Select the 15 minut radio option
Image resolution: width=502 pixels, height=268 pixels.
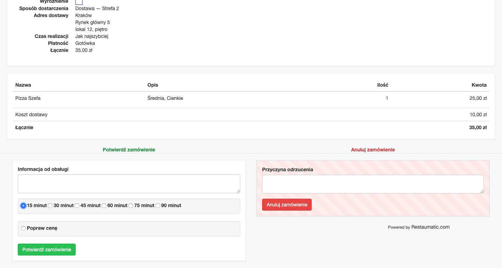tap(23, 206)
